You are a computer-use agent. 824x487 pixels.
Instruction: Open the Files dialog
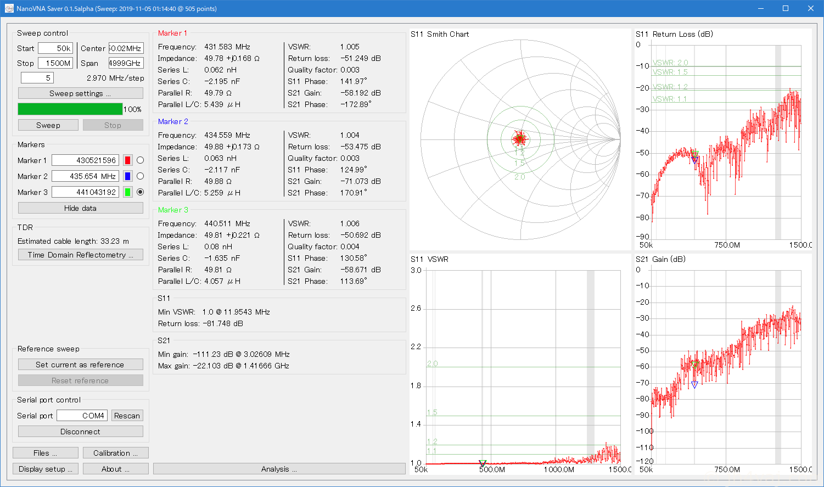(x=46, y=453)
